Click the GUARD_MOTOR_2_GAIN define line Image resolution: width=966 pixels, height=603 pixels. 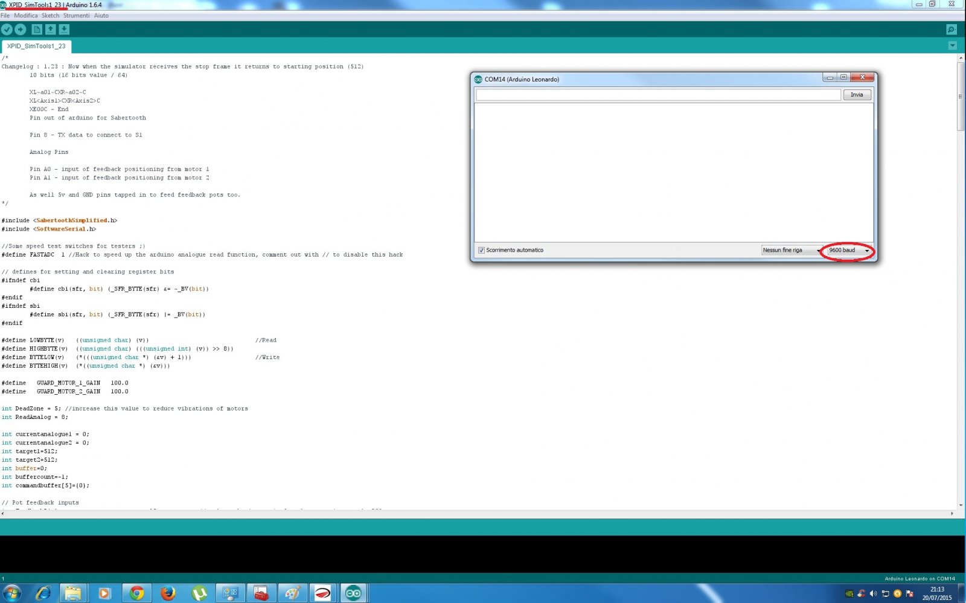(65, 392)
